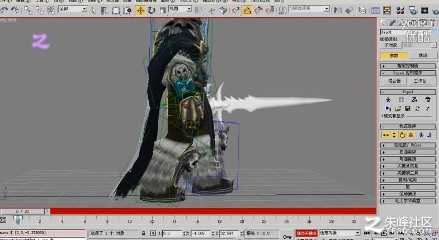
Task: Click object color swatch beside Bip01
Action: (x=435, y=32)
